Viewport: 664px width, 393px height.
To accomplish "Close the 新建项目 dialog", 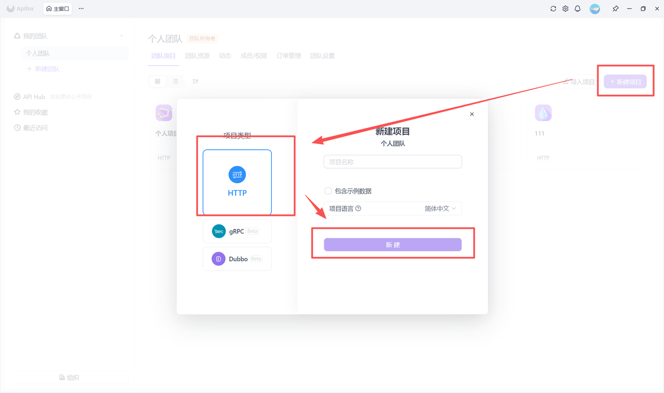I will [472, 114].
